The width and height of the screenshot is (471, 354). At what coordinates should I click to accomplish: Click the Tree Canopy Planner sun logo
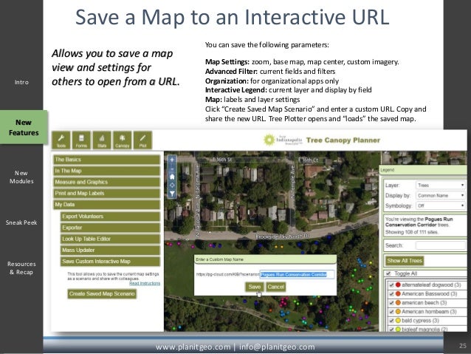point(269,140)
